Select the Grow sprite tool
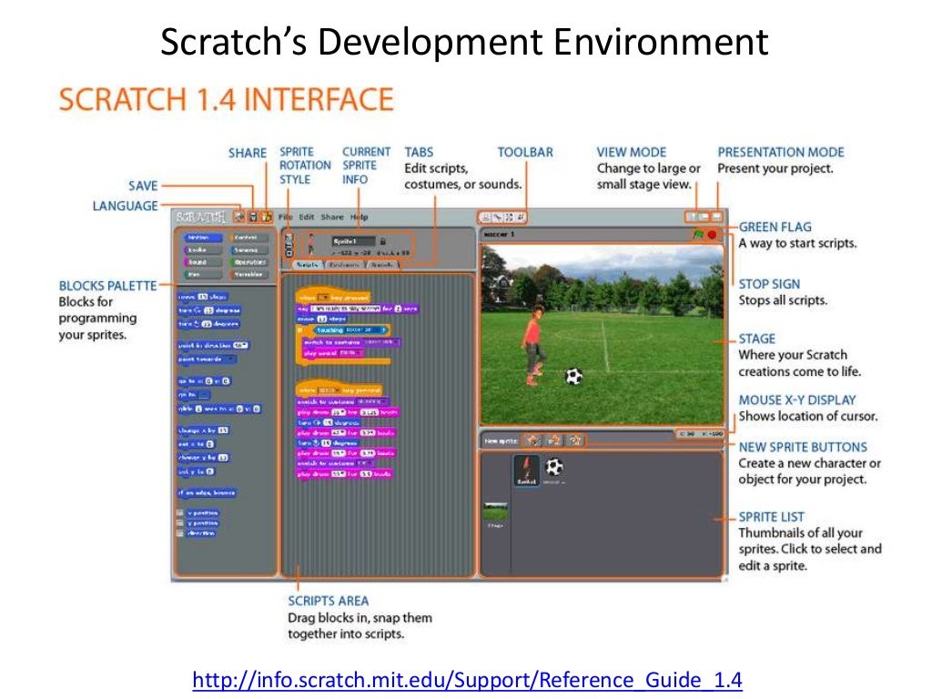Viewport: 932px width, 699px height. [x=510, y=218]
